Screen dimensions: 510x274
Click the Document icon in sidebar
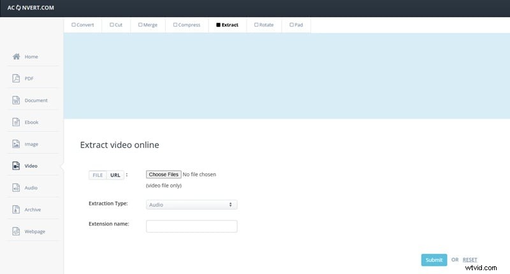[x=16, y=101]
